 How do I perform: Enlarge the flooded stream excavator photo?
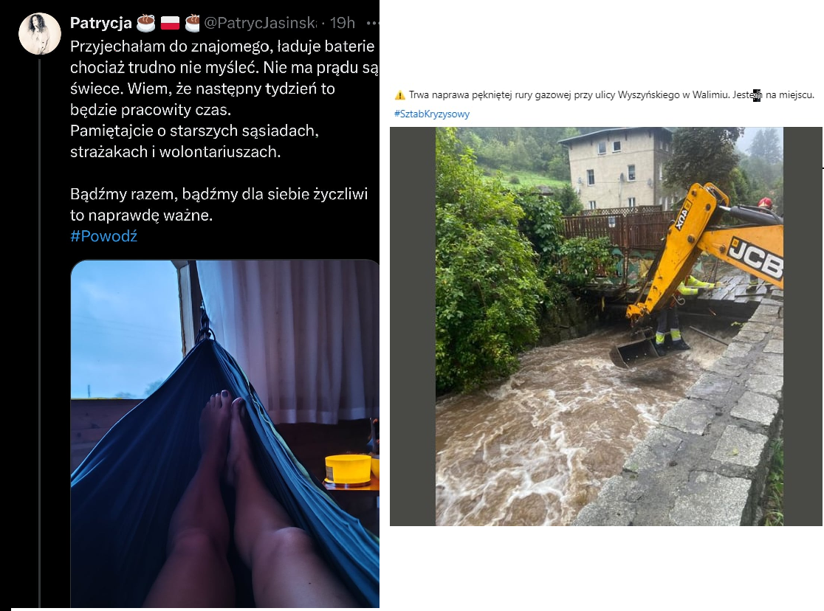click(609, 326)
